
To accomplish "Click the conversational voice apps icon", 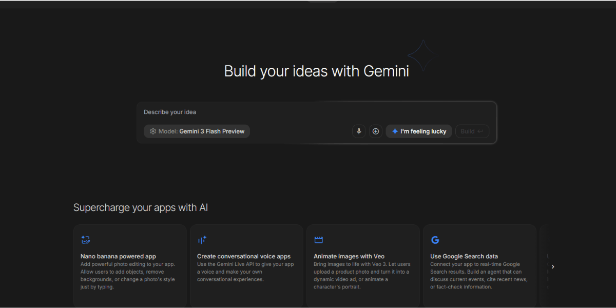I will (x=202, y=240).
